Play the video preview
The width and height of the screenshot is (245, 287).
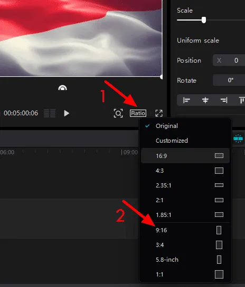click(x=67, y=113)
